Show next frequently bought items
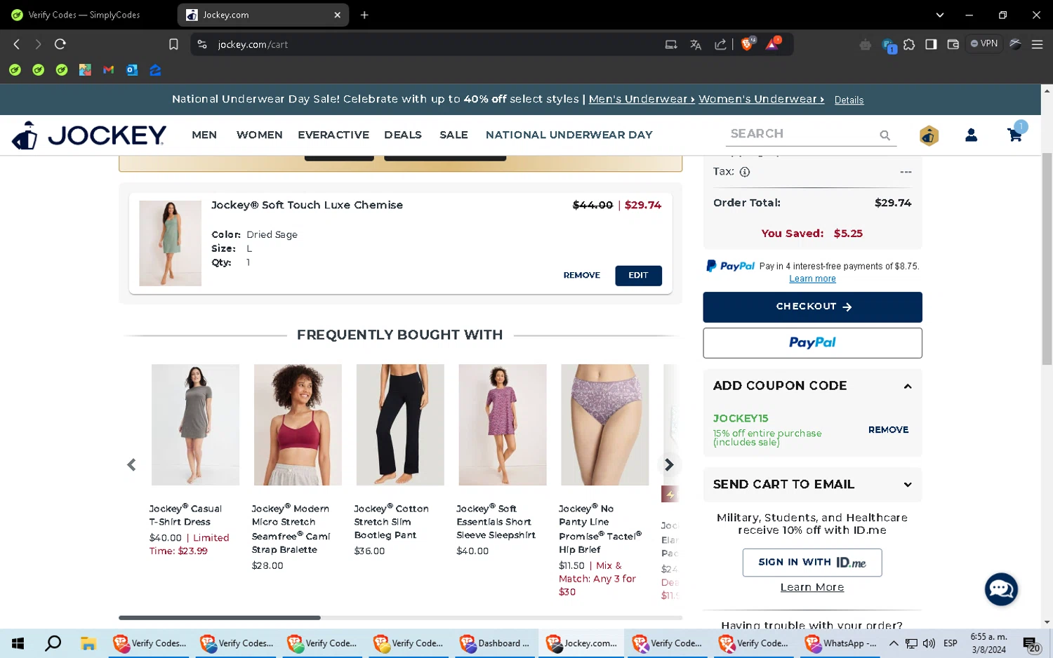Image resolution: width=1053 pixels, height=658 pixels. click(x=669, y=464)
